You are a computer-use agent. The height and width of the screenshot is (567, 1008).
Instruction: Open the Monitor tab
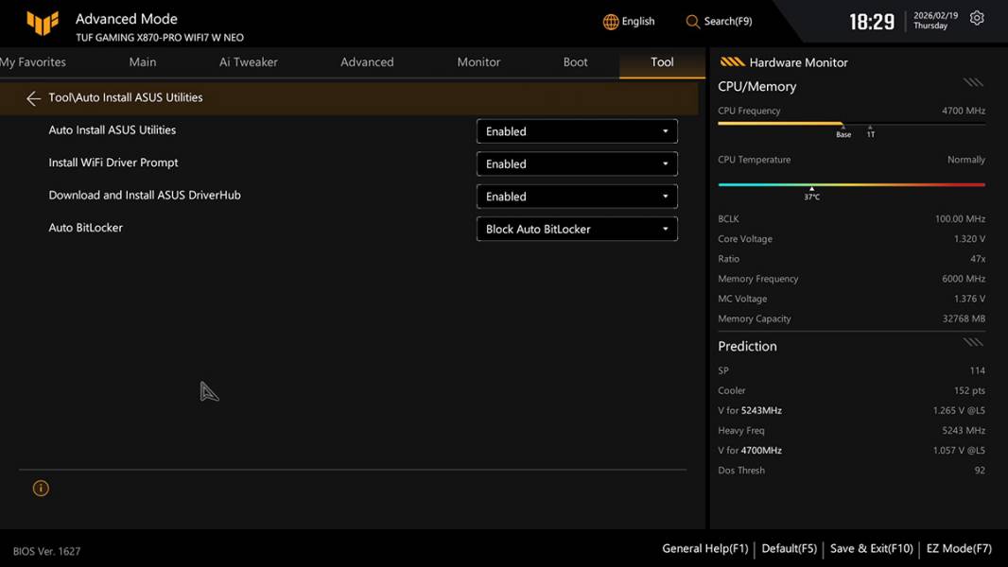pos(478,62)
